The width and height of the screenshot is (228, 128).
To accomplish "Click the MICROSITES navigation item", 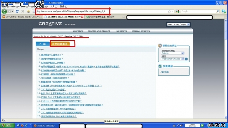I will click(x=121, y=31).
